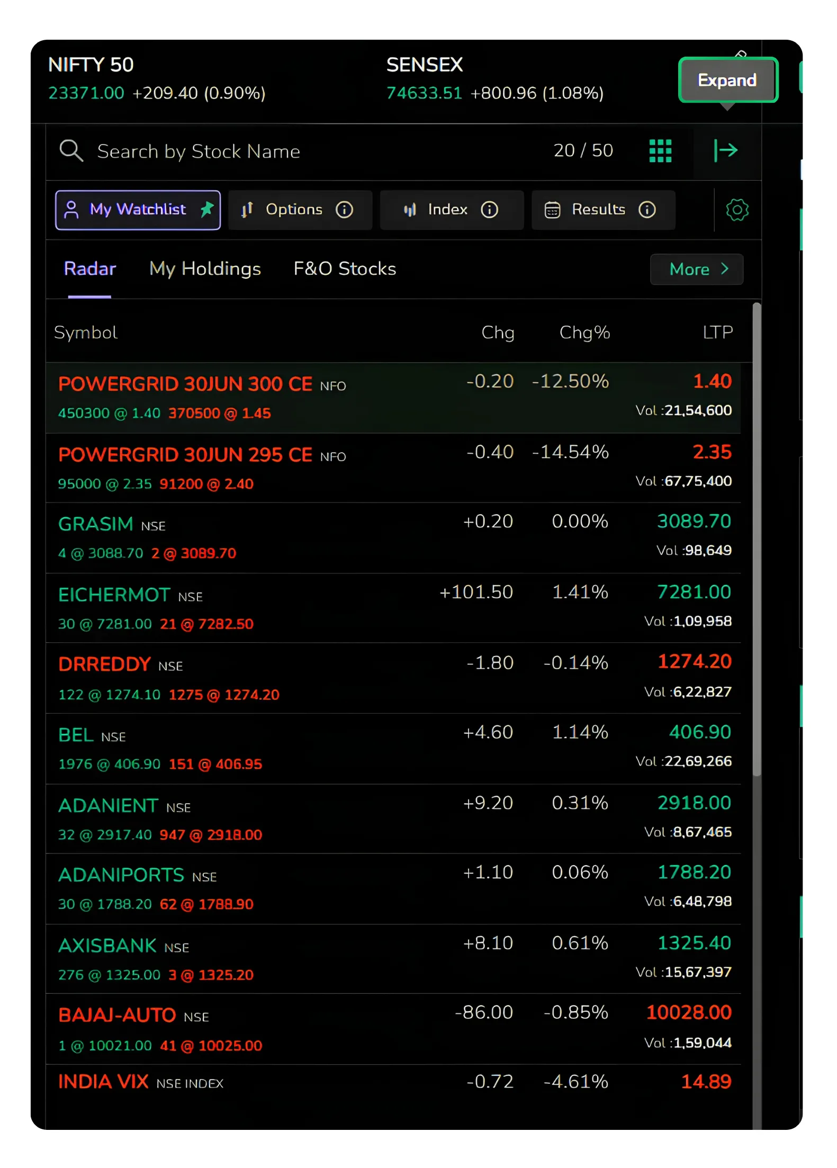Select POWERGRID 30JUN 295 CE row
The image size is (837, 1168).
[393, 468]
